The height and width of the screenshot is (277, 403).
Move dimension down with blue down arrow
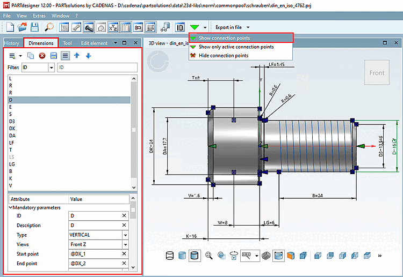click(x=88, y=55)
